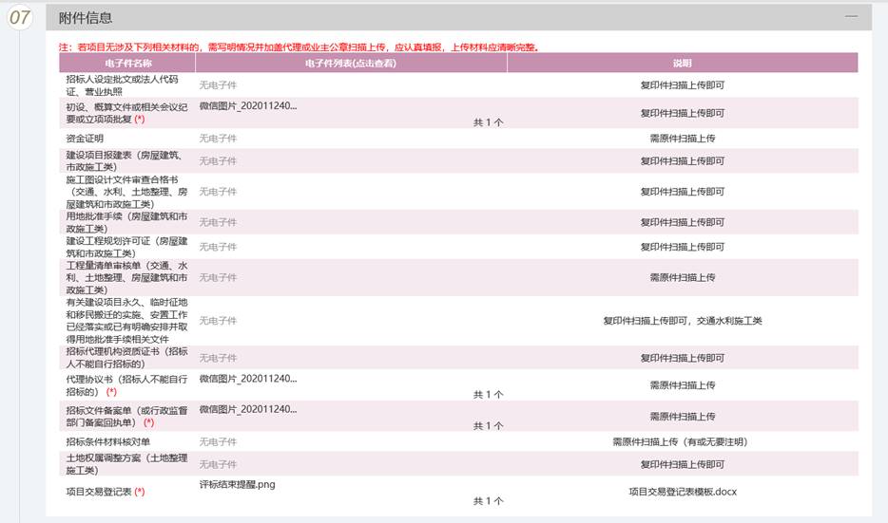Click 共 1 个 count in the 初设、概算文件 row
Image resolution: width=888 pixels, height=523 pixels.
(488, 122)
